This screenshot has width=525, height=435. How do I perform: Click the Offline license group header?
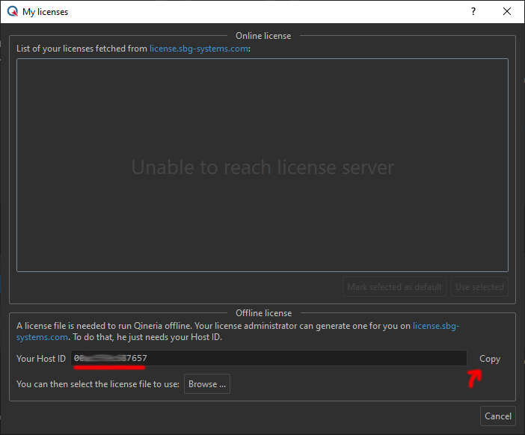pyautogui.click(x=263, y=313)
